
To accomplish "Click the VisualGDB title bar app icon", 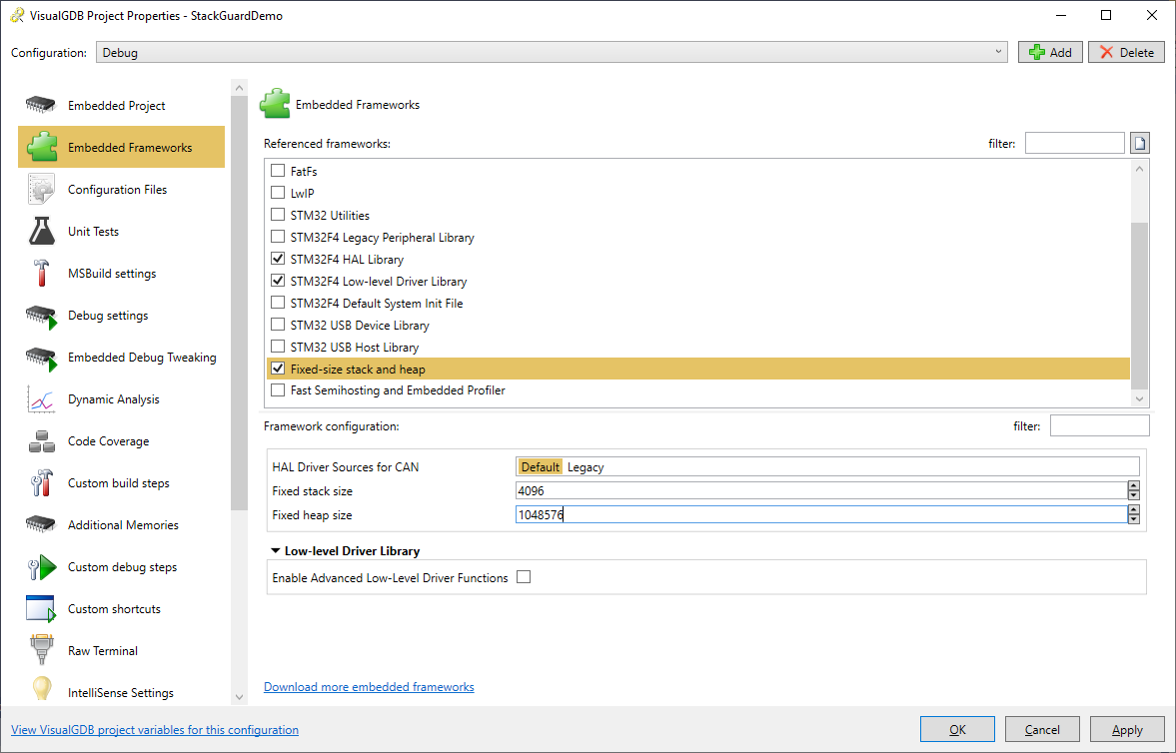I will coord(17,15).
